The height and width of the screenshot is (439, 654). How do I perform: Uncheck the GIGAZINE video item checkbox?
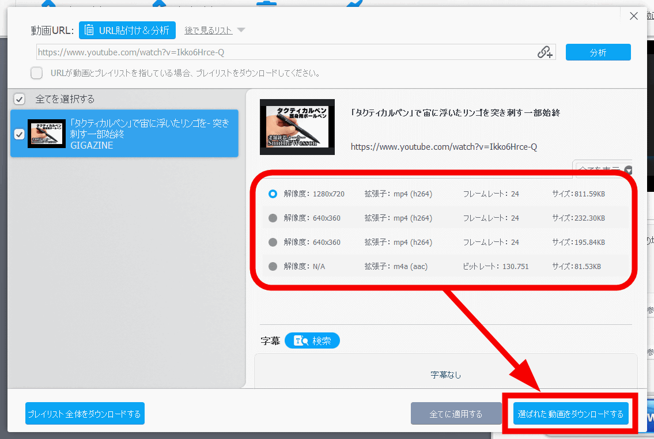20,134
